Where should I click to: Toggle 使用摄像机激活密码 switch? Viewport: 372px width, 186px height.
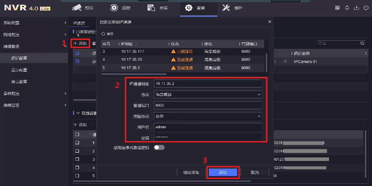159,147
